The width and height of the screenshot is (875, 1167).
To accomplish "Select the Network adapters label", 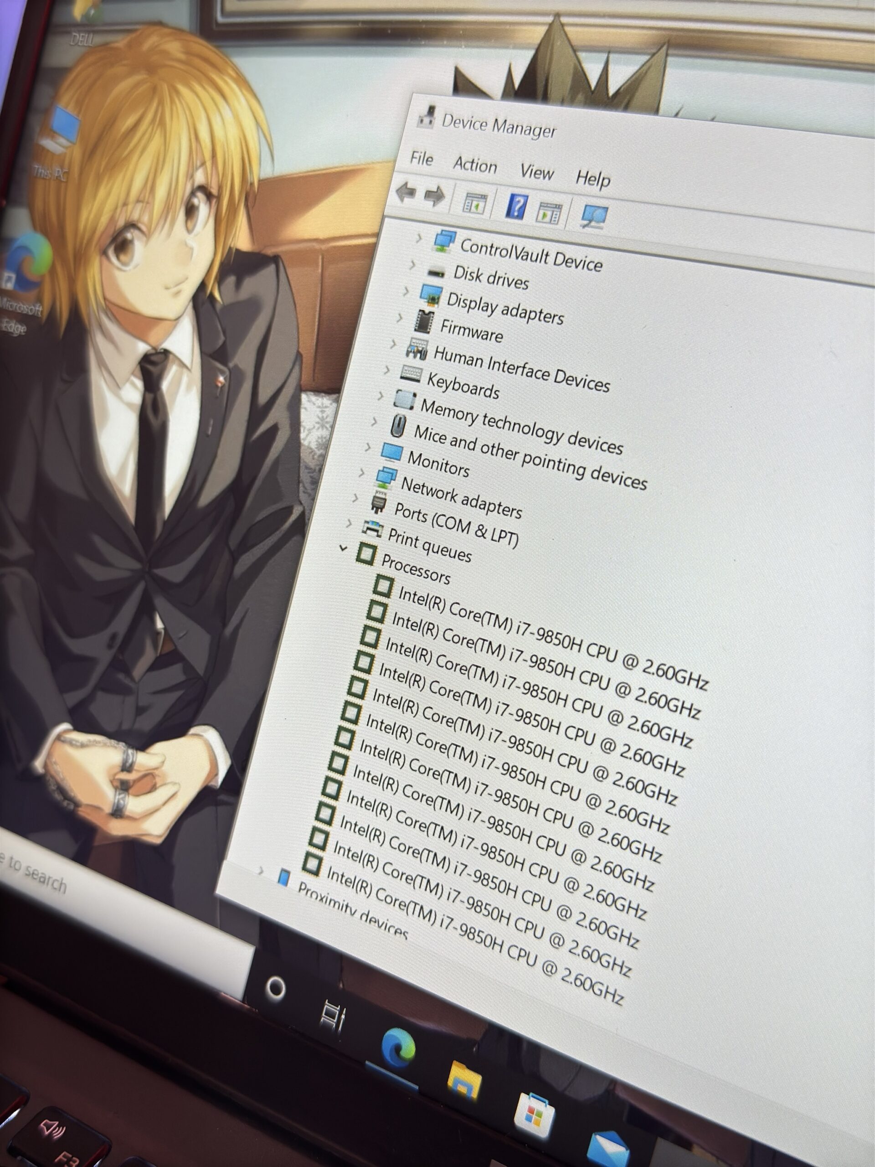I will [462, 497].
